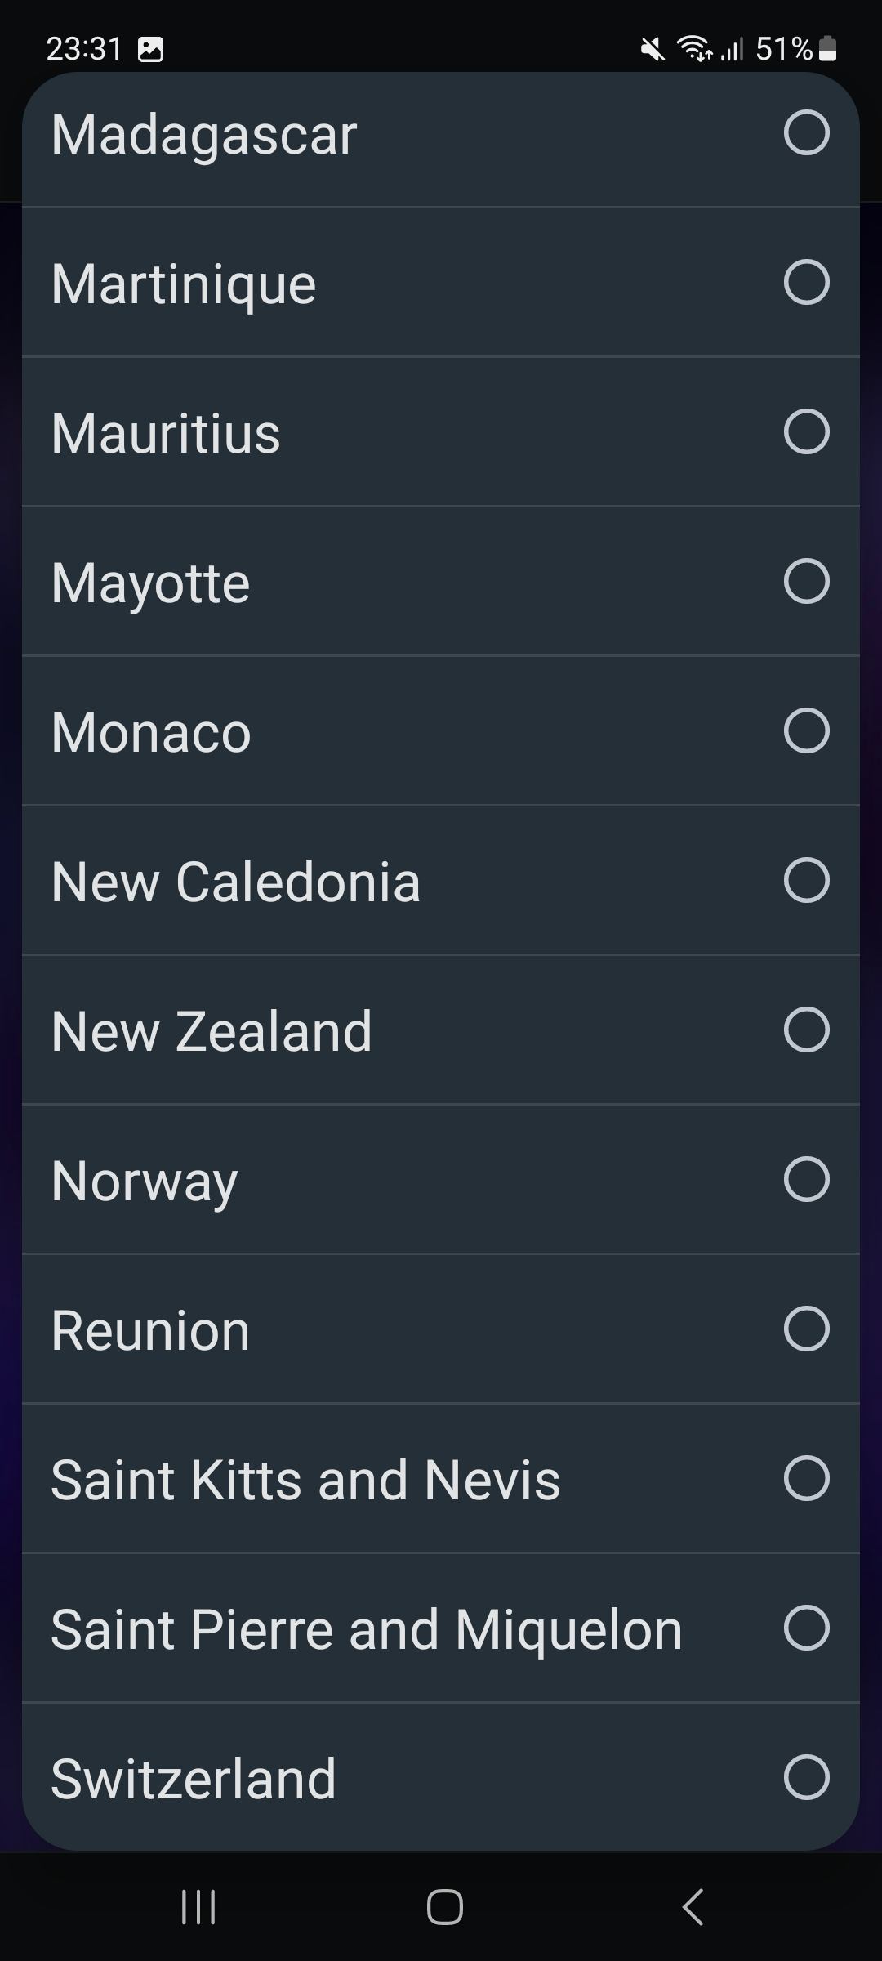Tap the Norway country label

tap(145, 1181)
